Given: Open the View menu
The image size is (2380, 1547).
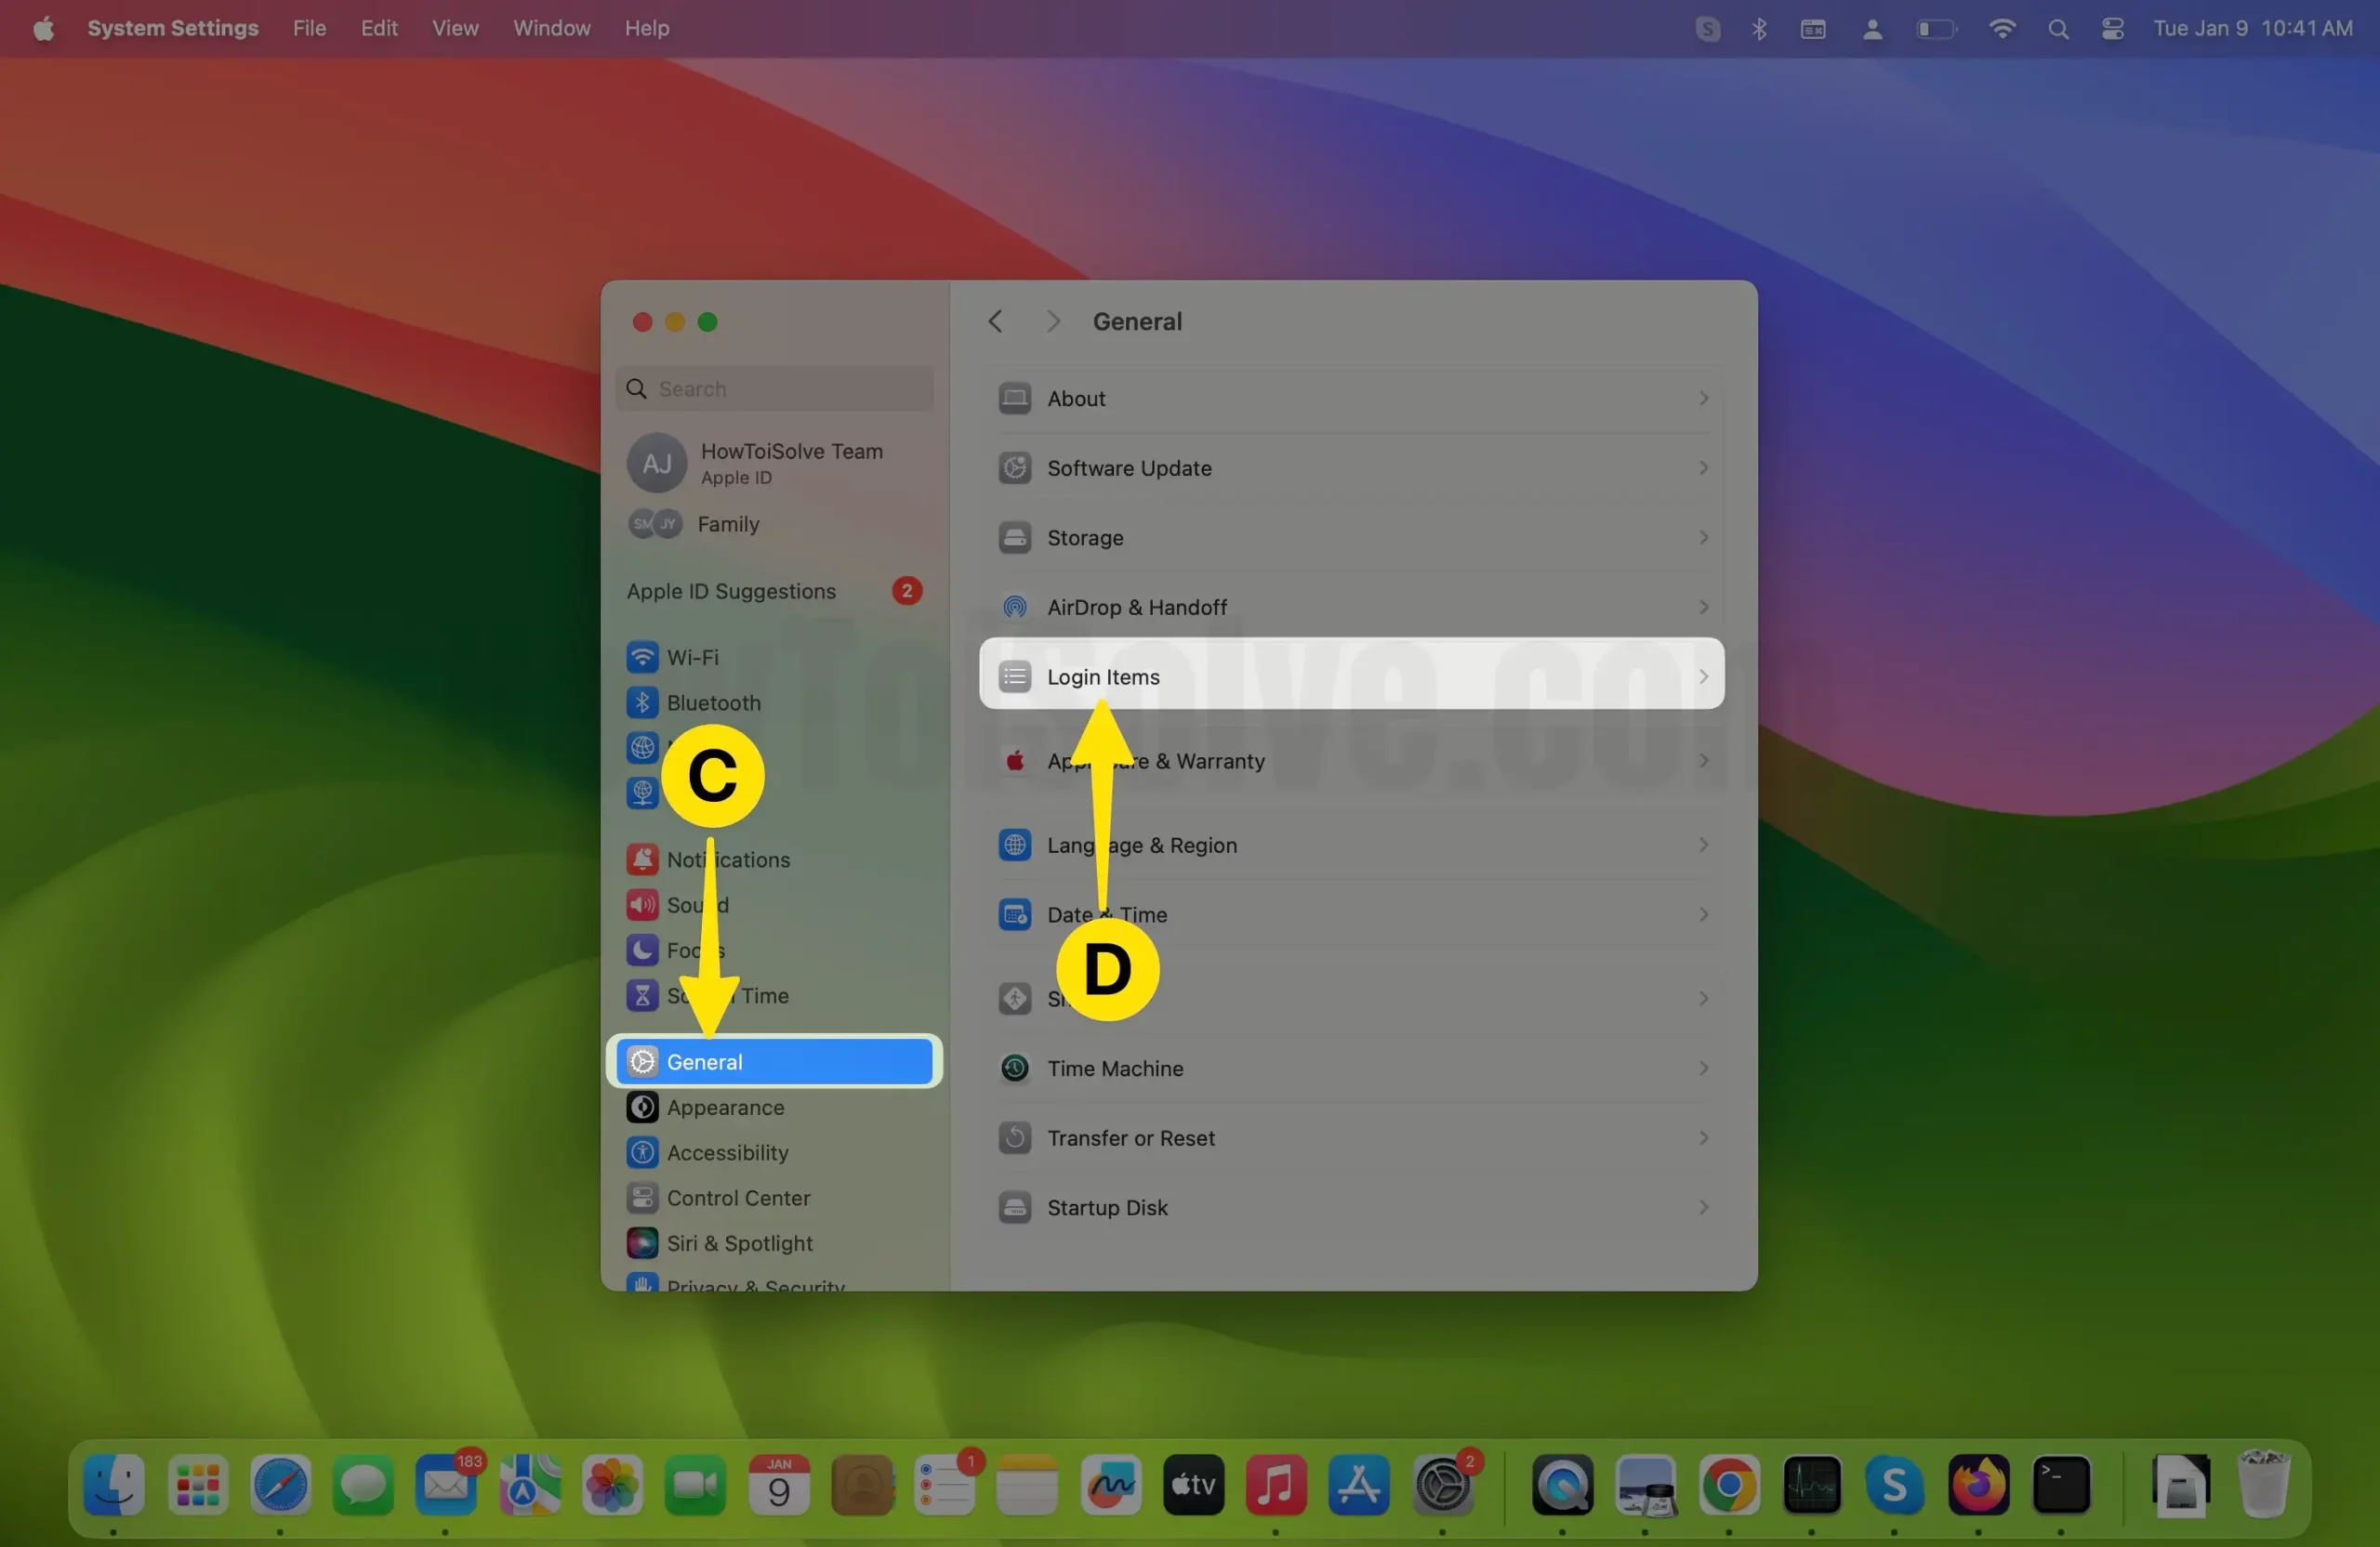Looking at the screenshot, I should point(455,28).
